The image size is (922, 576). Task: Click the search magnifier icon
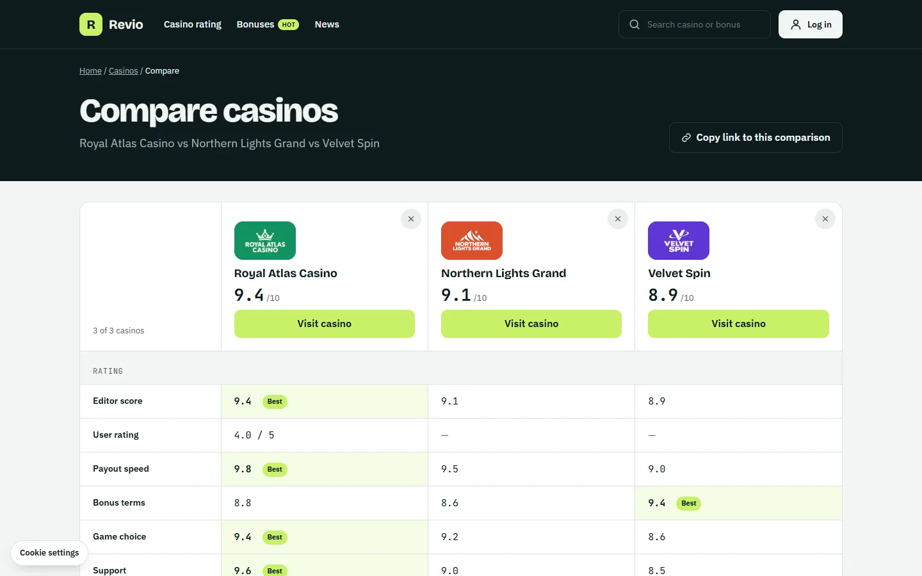tap(635, 24)
